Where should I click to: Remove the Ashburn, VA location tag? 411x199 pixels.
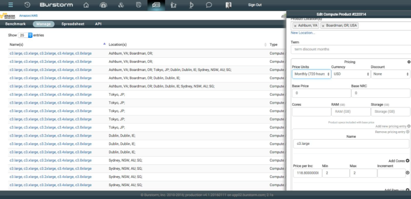pyautogui.click(x=295, y=26)
